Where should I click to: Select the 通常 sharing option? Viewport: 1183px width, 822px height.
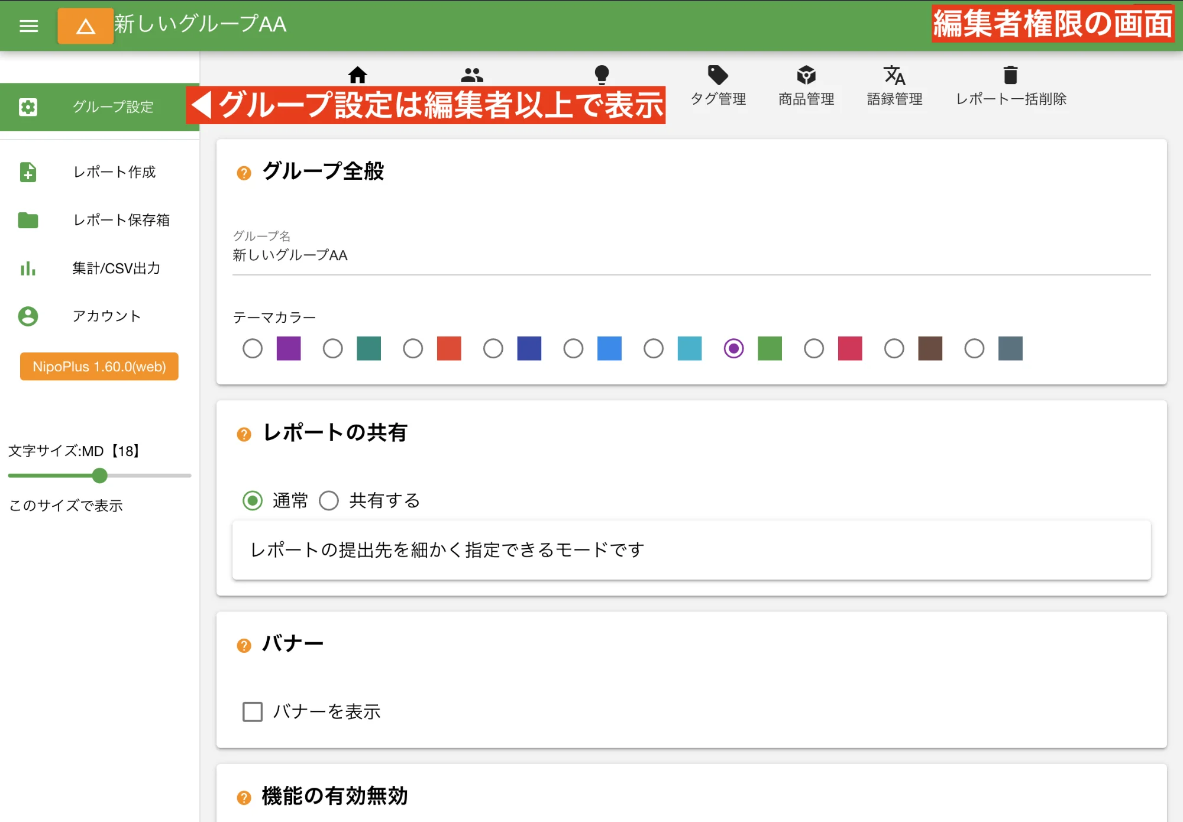pos(253,500)
